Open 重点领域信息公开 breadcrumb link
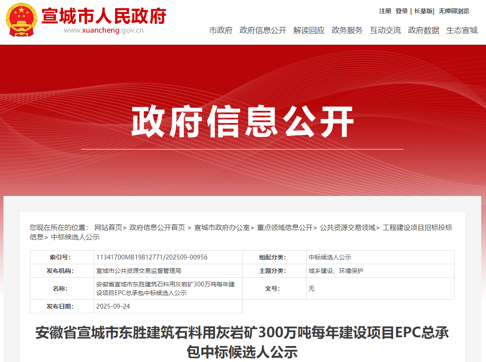The image size is (486, 362). tap(284, 227)
